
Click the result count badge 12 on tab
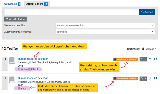point(46,4)
